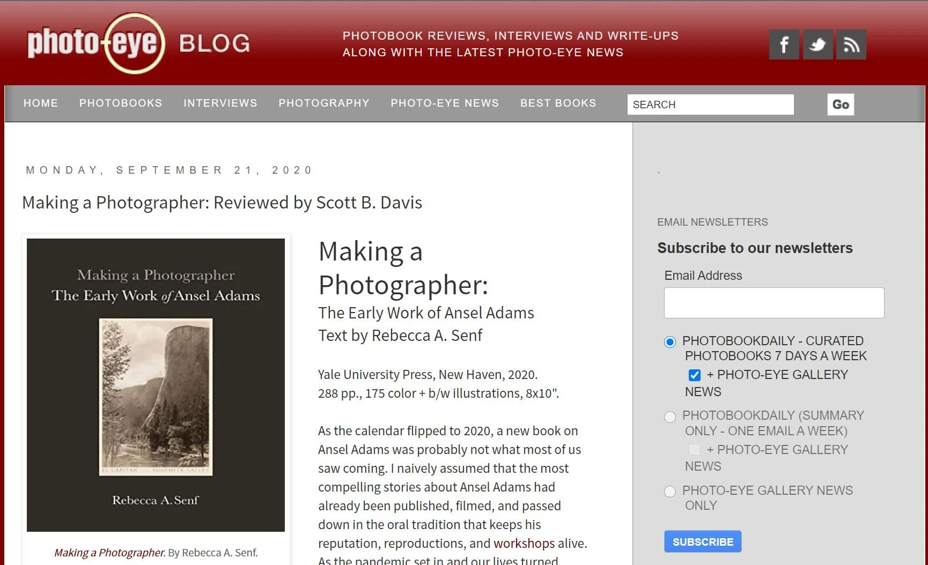Click the Making a Photographer book cover

click(156, 385)
